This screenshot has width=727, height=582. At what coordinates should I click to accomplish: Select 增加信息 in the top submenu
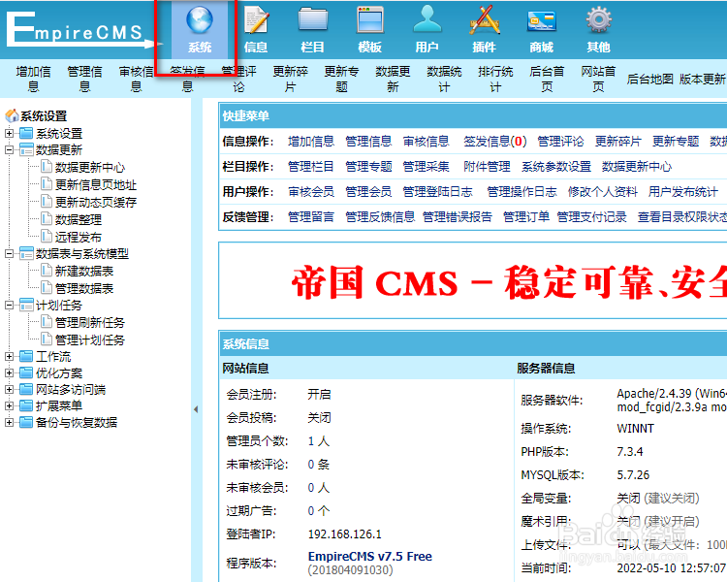pos(33,79)
